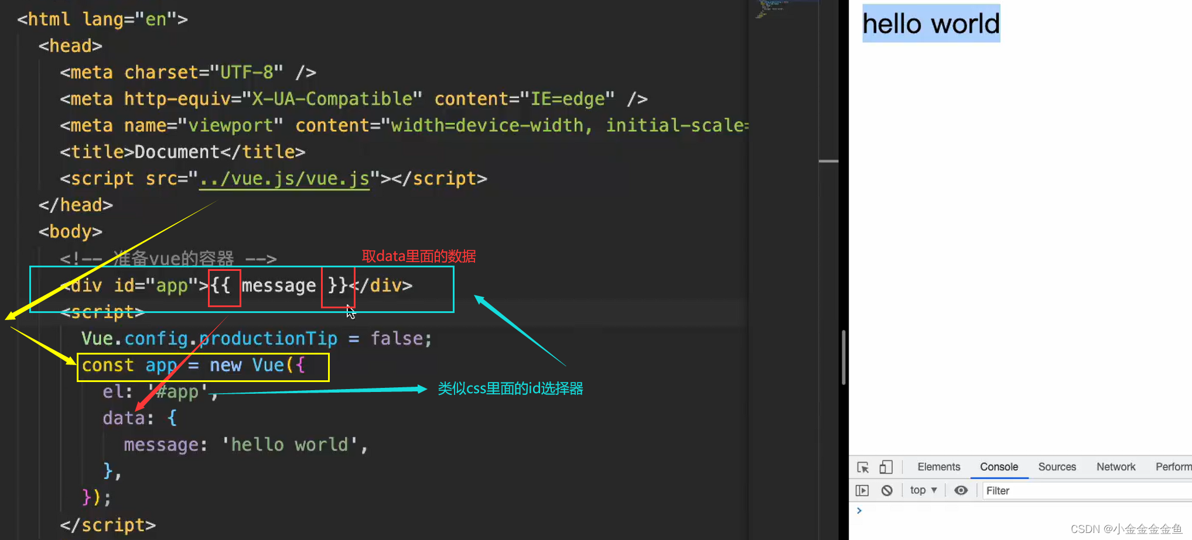Open the ../vue.js/vue.js script link
Screen dimensions: 1192x540
click(285, 178)
